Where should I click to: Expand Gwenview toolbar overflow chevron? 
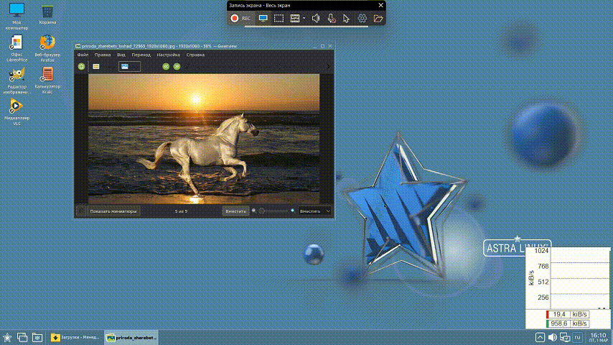[329, 66]
